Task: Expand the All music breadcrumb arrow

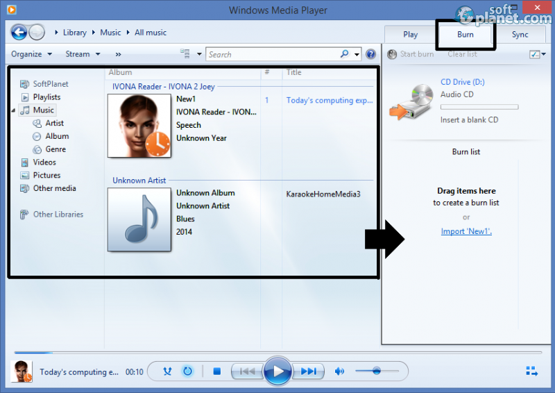Action: (x=128, y=33)
